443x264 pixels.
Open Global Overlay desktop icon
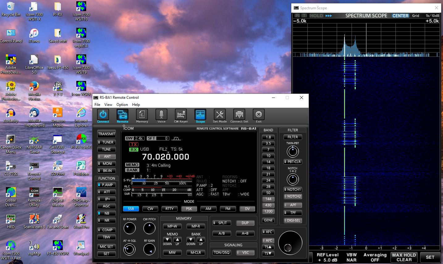pyautogui.click(x=11, y=197)
